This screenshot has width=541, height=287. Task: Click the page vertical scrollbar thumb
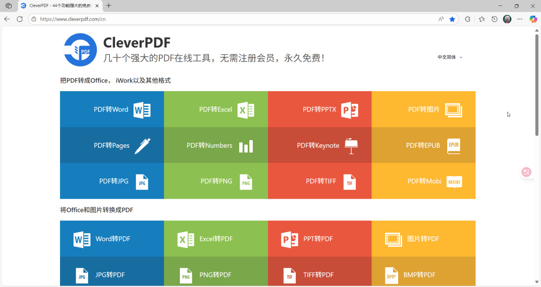tap(537, 84)
